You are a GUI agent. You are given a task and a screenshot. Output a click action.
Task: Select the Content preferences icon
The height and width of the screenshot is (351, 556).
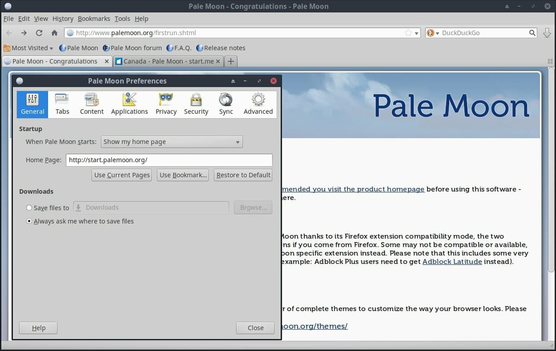91,103
